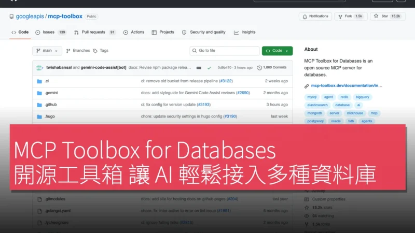The height and width of the screenshot is (233, 415).
Task: Click the Notifications bell button
Action: [x=315, y=17]
